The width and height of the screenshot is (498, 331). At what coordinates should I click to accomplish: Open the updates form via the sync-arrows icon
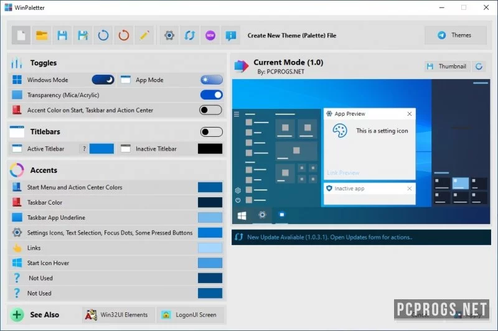point(190,35)
